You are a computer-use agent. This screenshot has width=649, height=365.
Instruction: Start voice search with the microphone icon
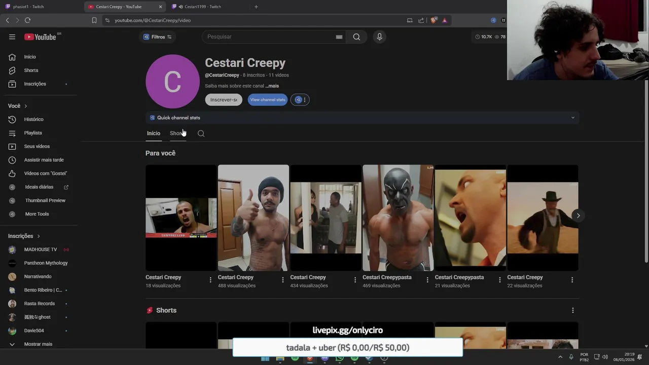[379, 36]
